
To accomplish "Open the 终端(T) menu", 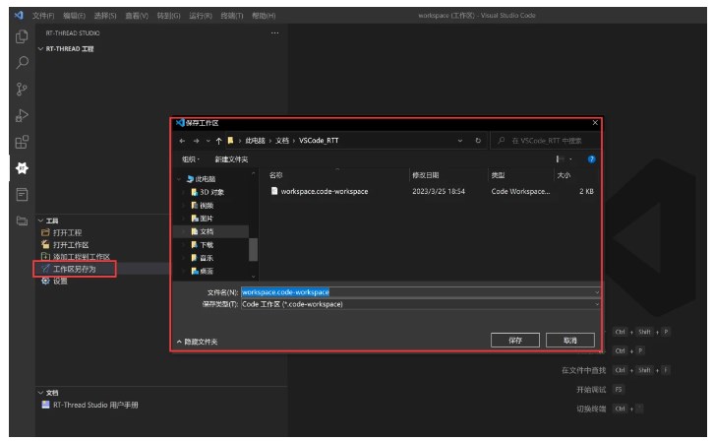I will [x=232, y=16].
